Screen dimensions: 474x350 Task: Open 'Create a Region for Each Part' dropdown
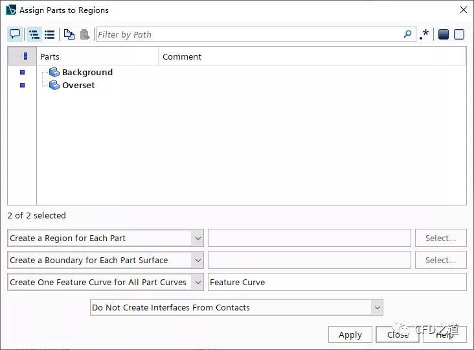106,238
